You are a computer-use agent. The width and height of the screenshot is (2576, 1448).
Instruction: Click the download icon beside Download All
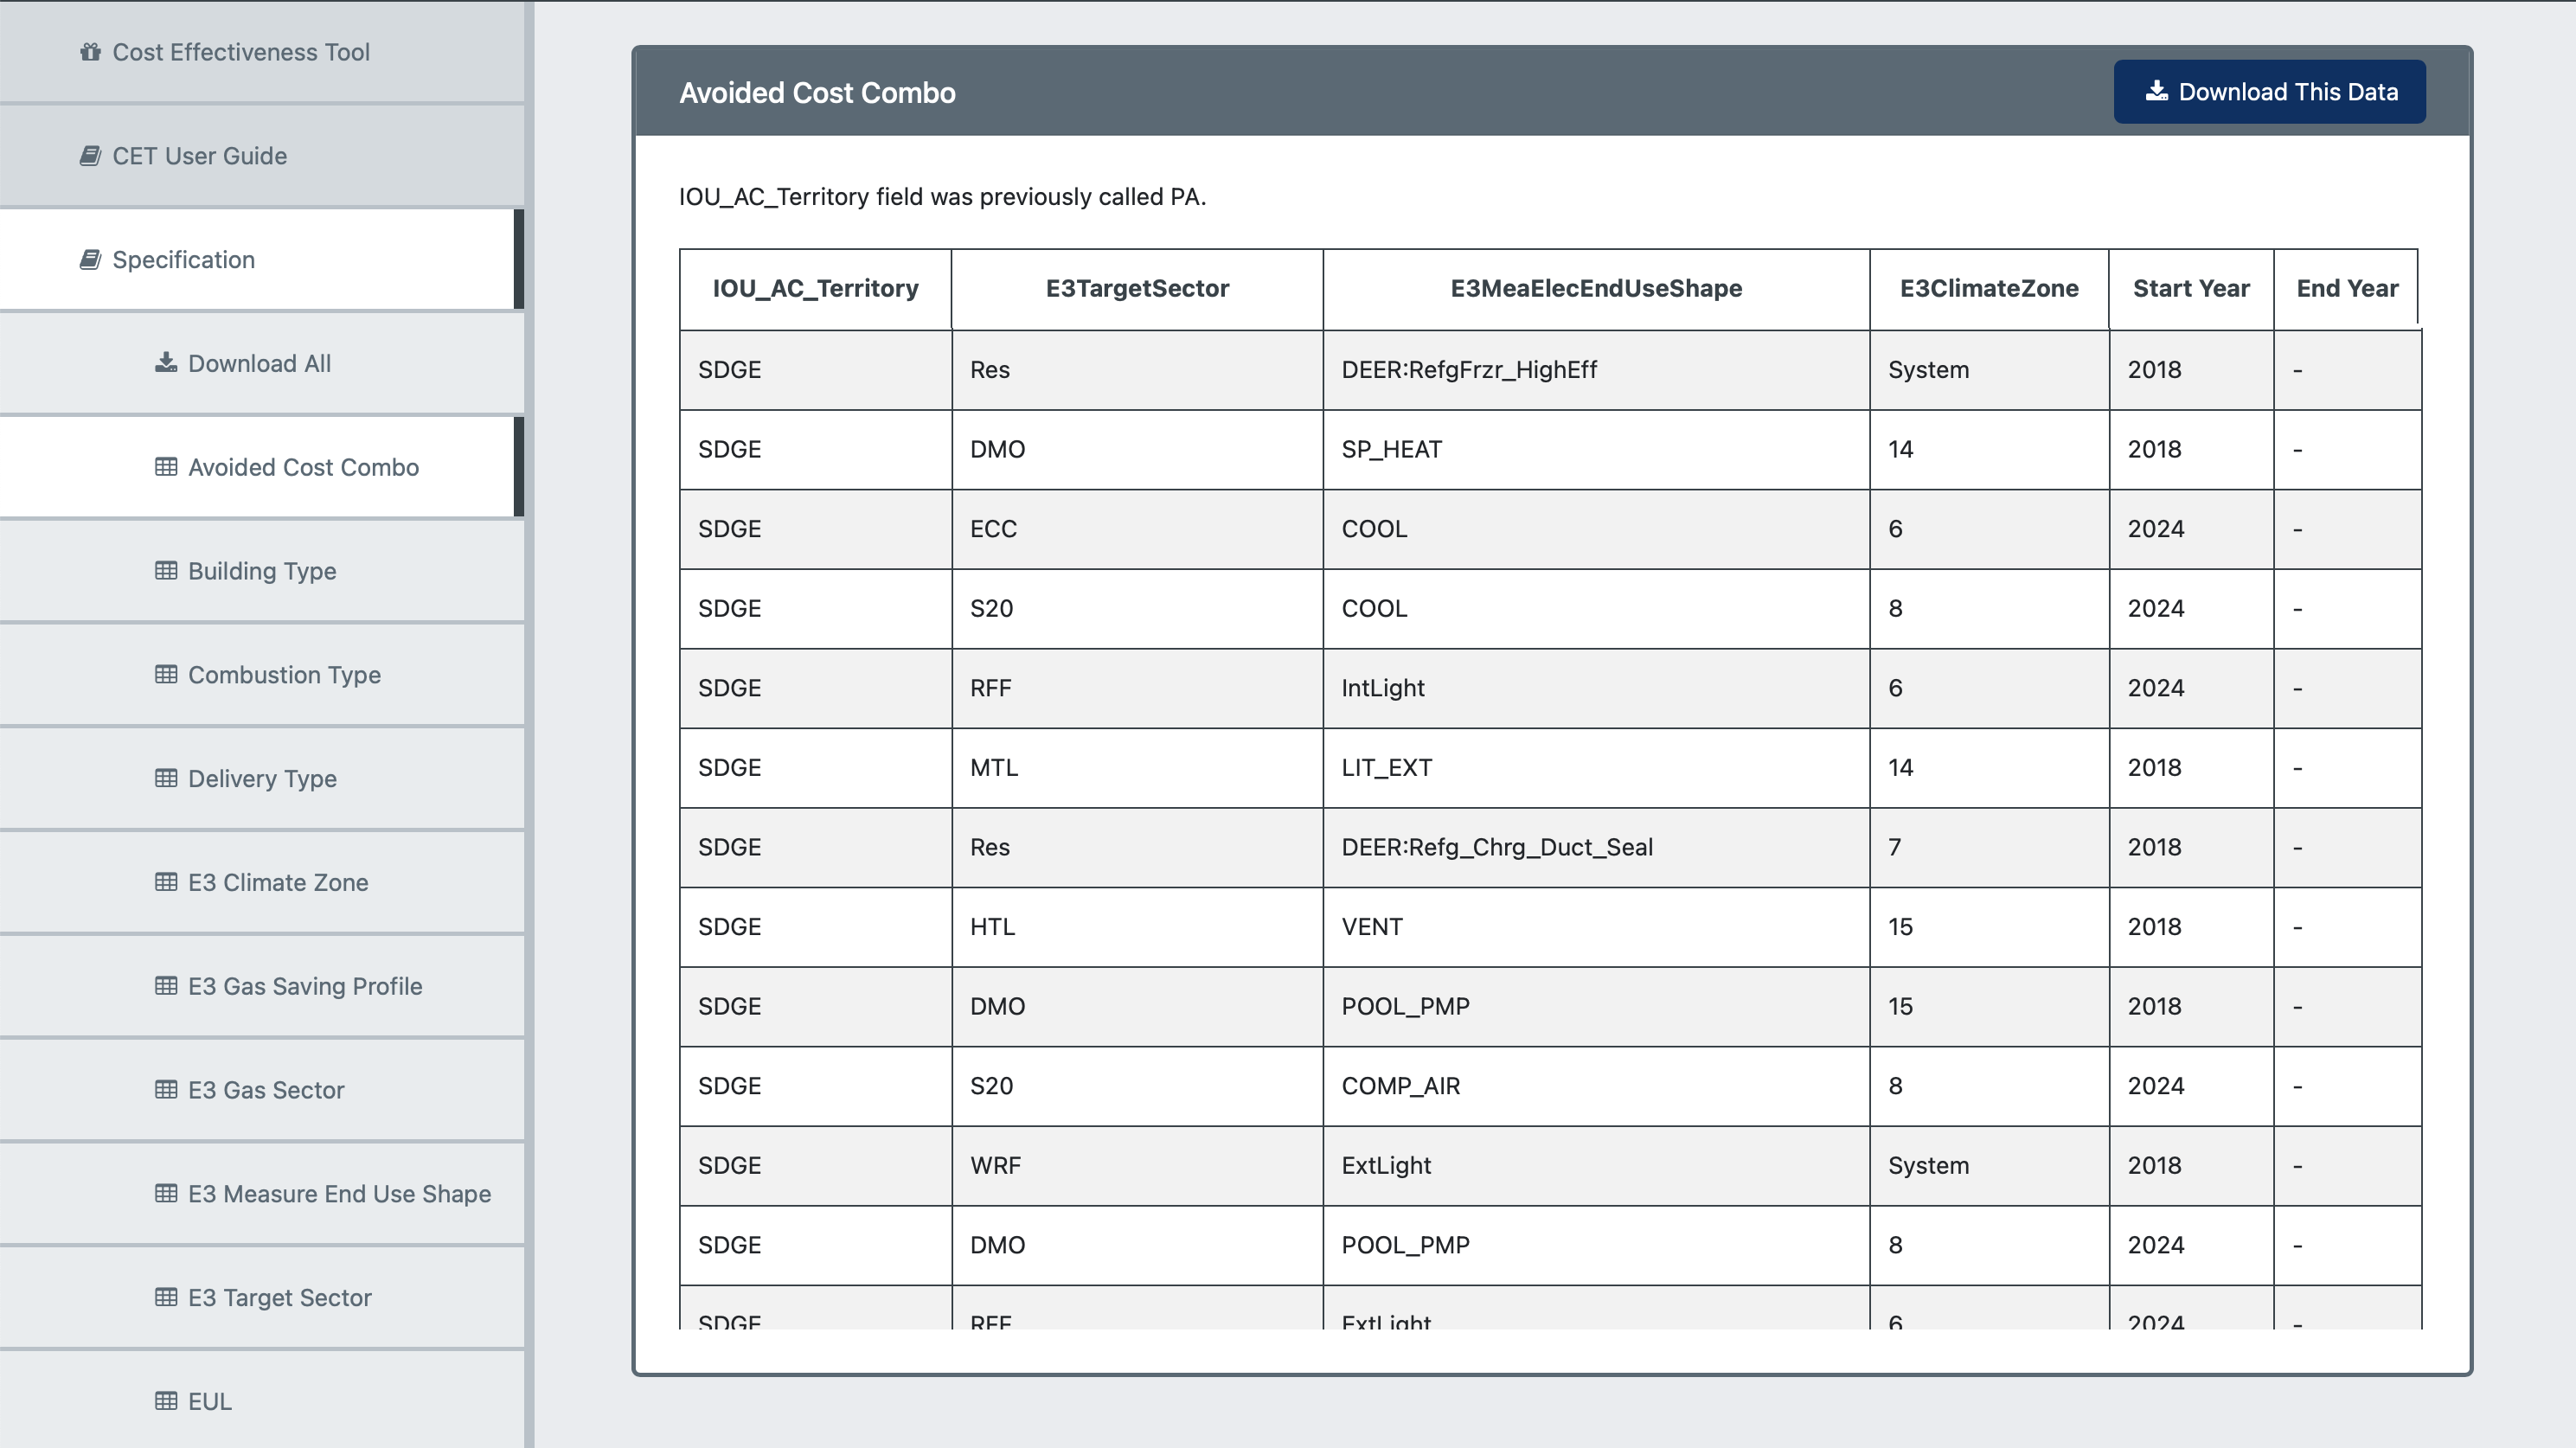coord(166,363)
